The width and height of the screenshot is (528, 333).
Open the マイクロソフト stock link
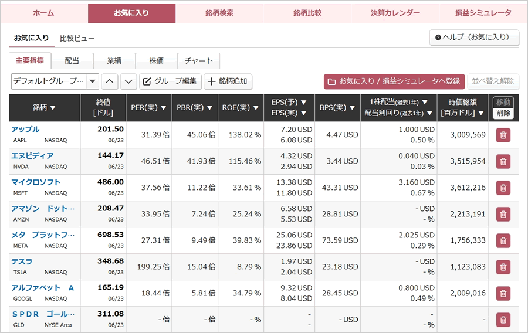36,182
